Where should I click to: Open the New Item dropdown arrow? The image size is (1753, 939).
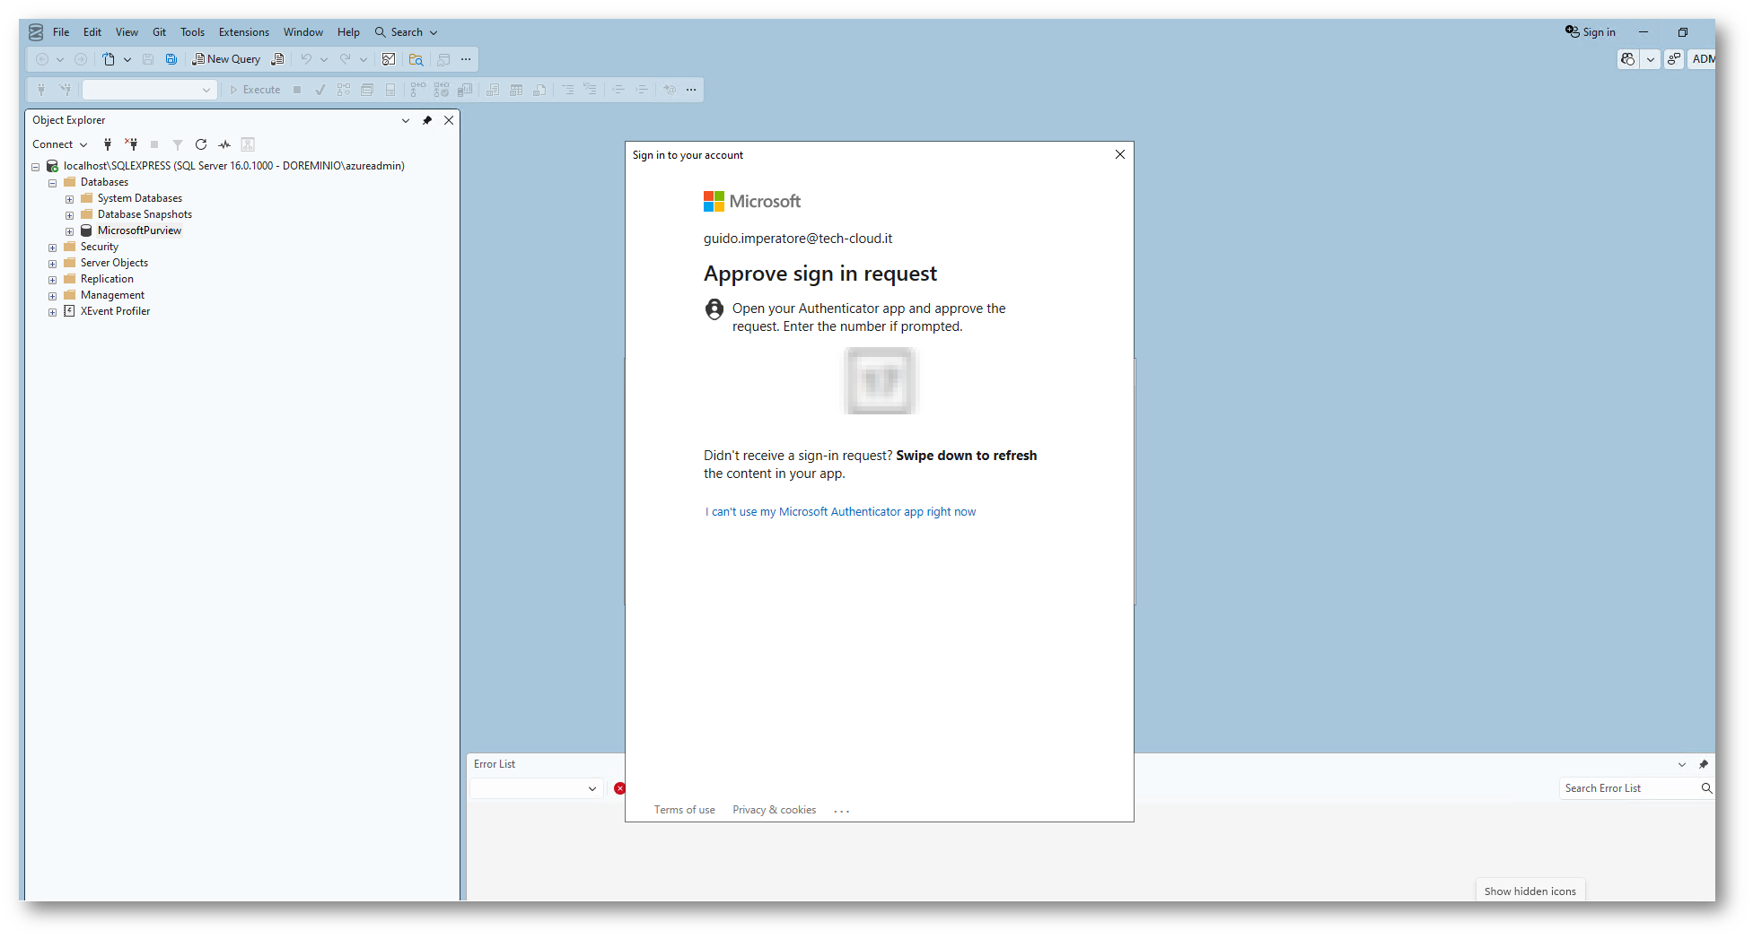pos(127,59)
